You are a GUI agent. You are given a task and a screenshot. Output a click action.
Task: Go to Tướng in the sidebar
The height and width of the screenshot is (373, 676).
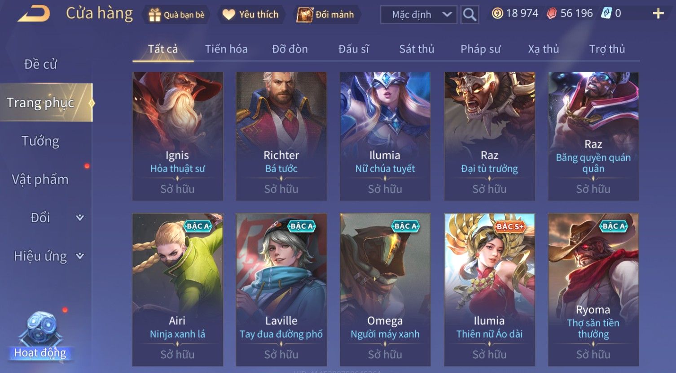(40, 141)
